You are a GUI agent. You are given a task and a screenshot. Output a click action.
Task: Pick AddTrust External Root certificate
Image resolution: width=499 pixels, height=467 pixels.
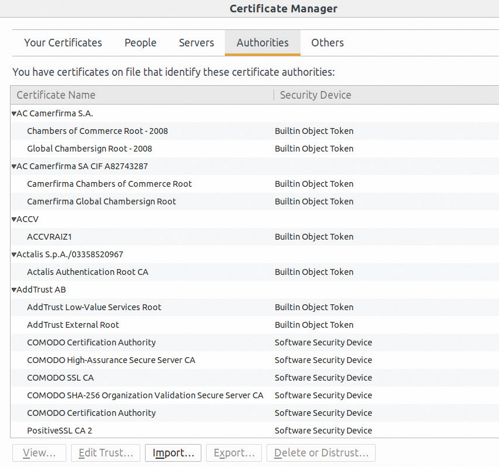click(73, 325)
